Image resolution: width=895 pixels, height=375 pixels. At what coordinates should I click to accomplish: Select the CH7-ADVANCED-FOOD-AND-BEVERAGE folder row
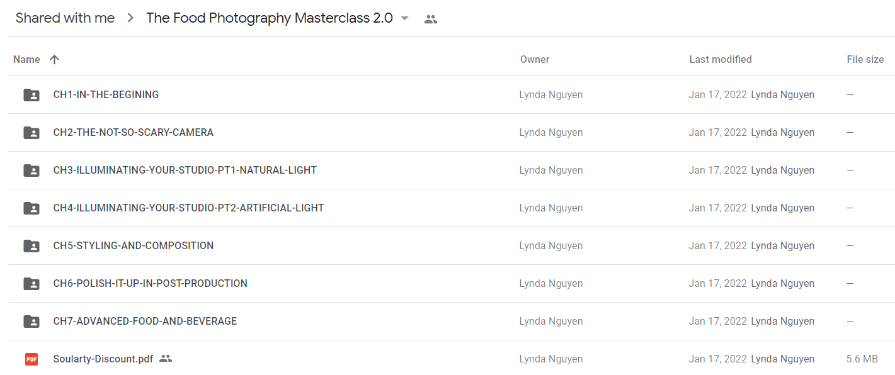click(452, 322)
